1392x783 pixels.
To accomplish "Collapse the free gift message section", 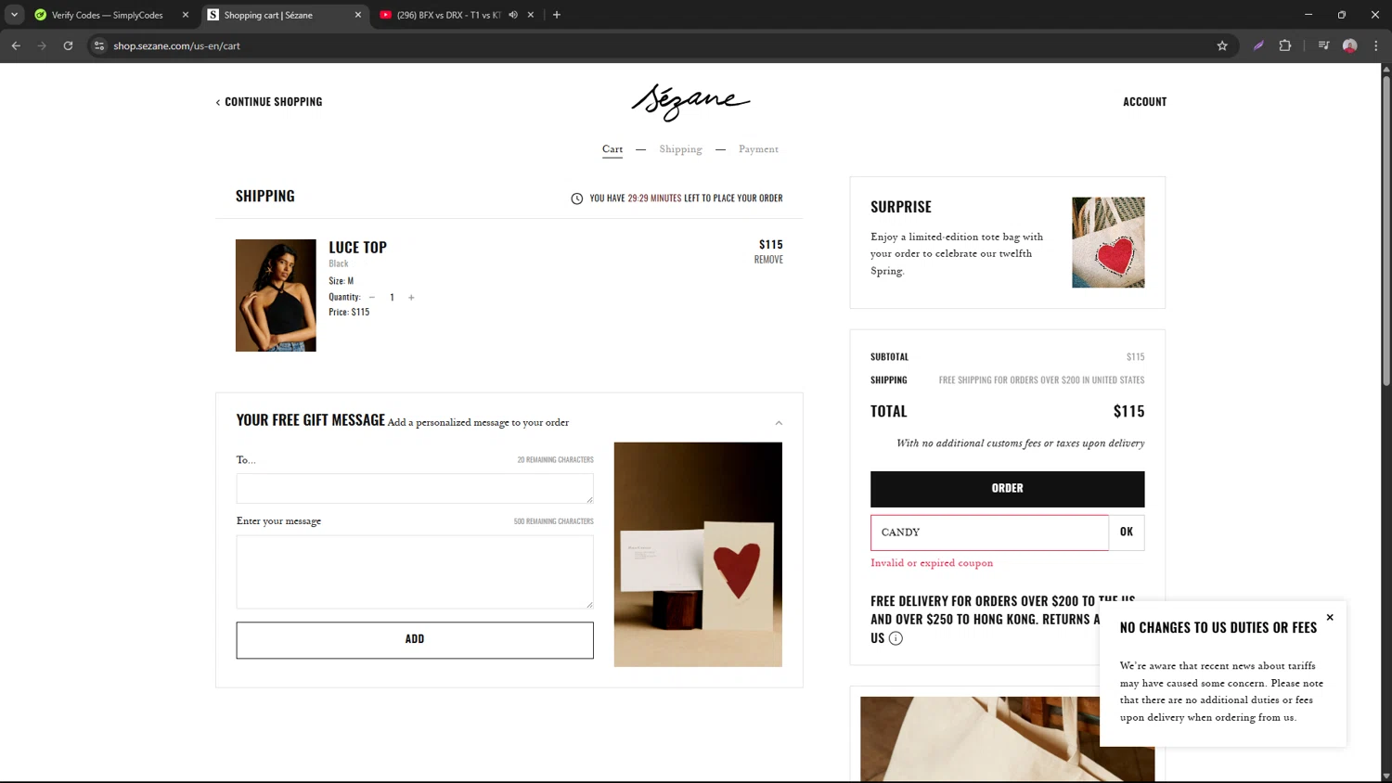I will tap(779, 423).
